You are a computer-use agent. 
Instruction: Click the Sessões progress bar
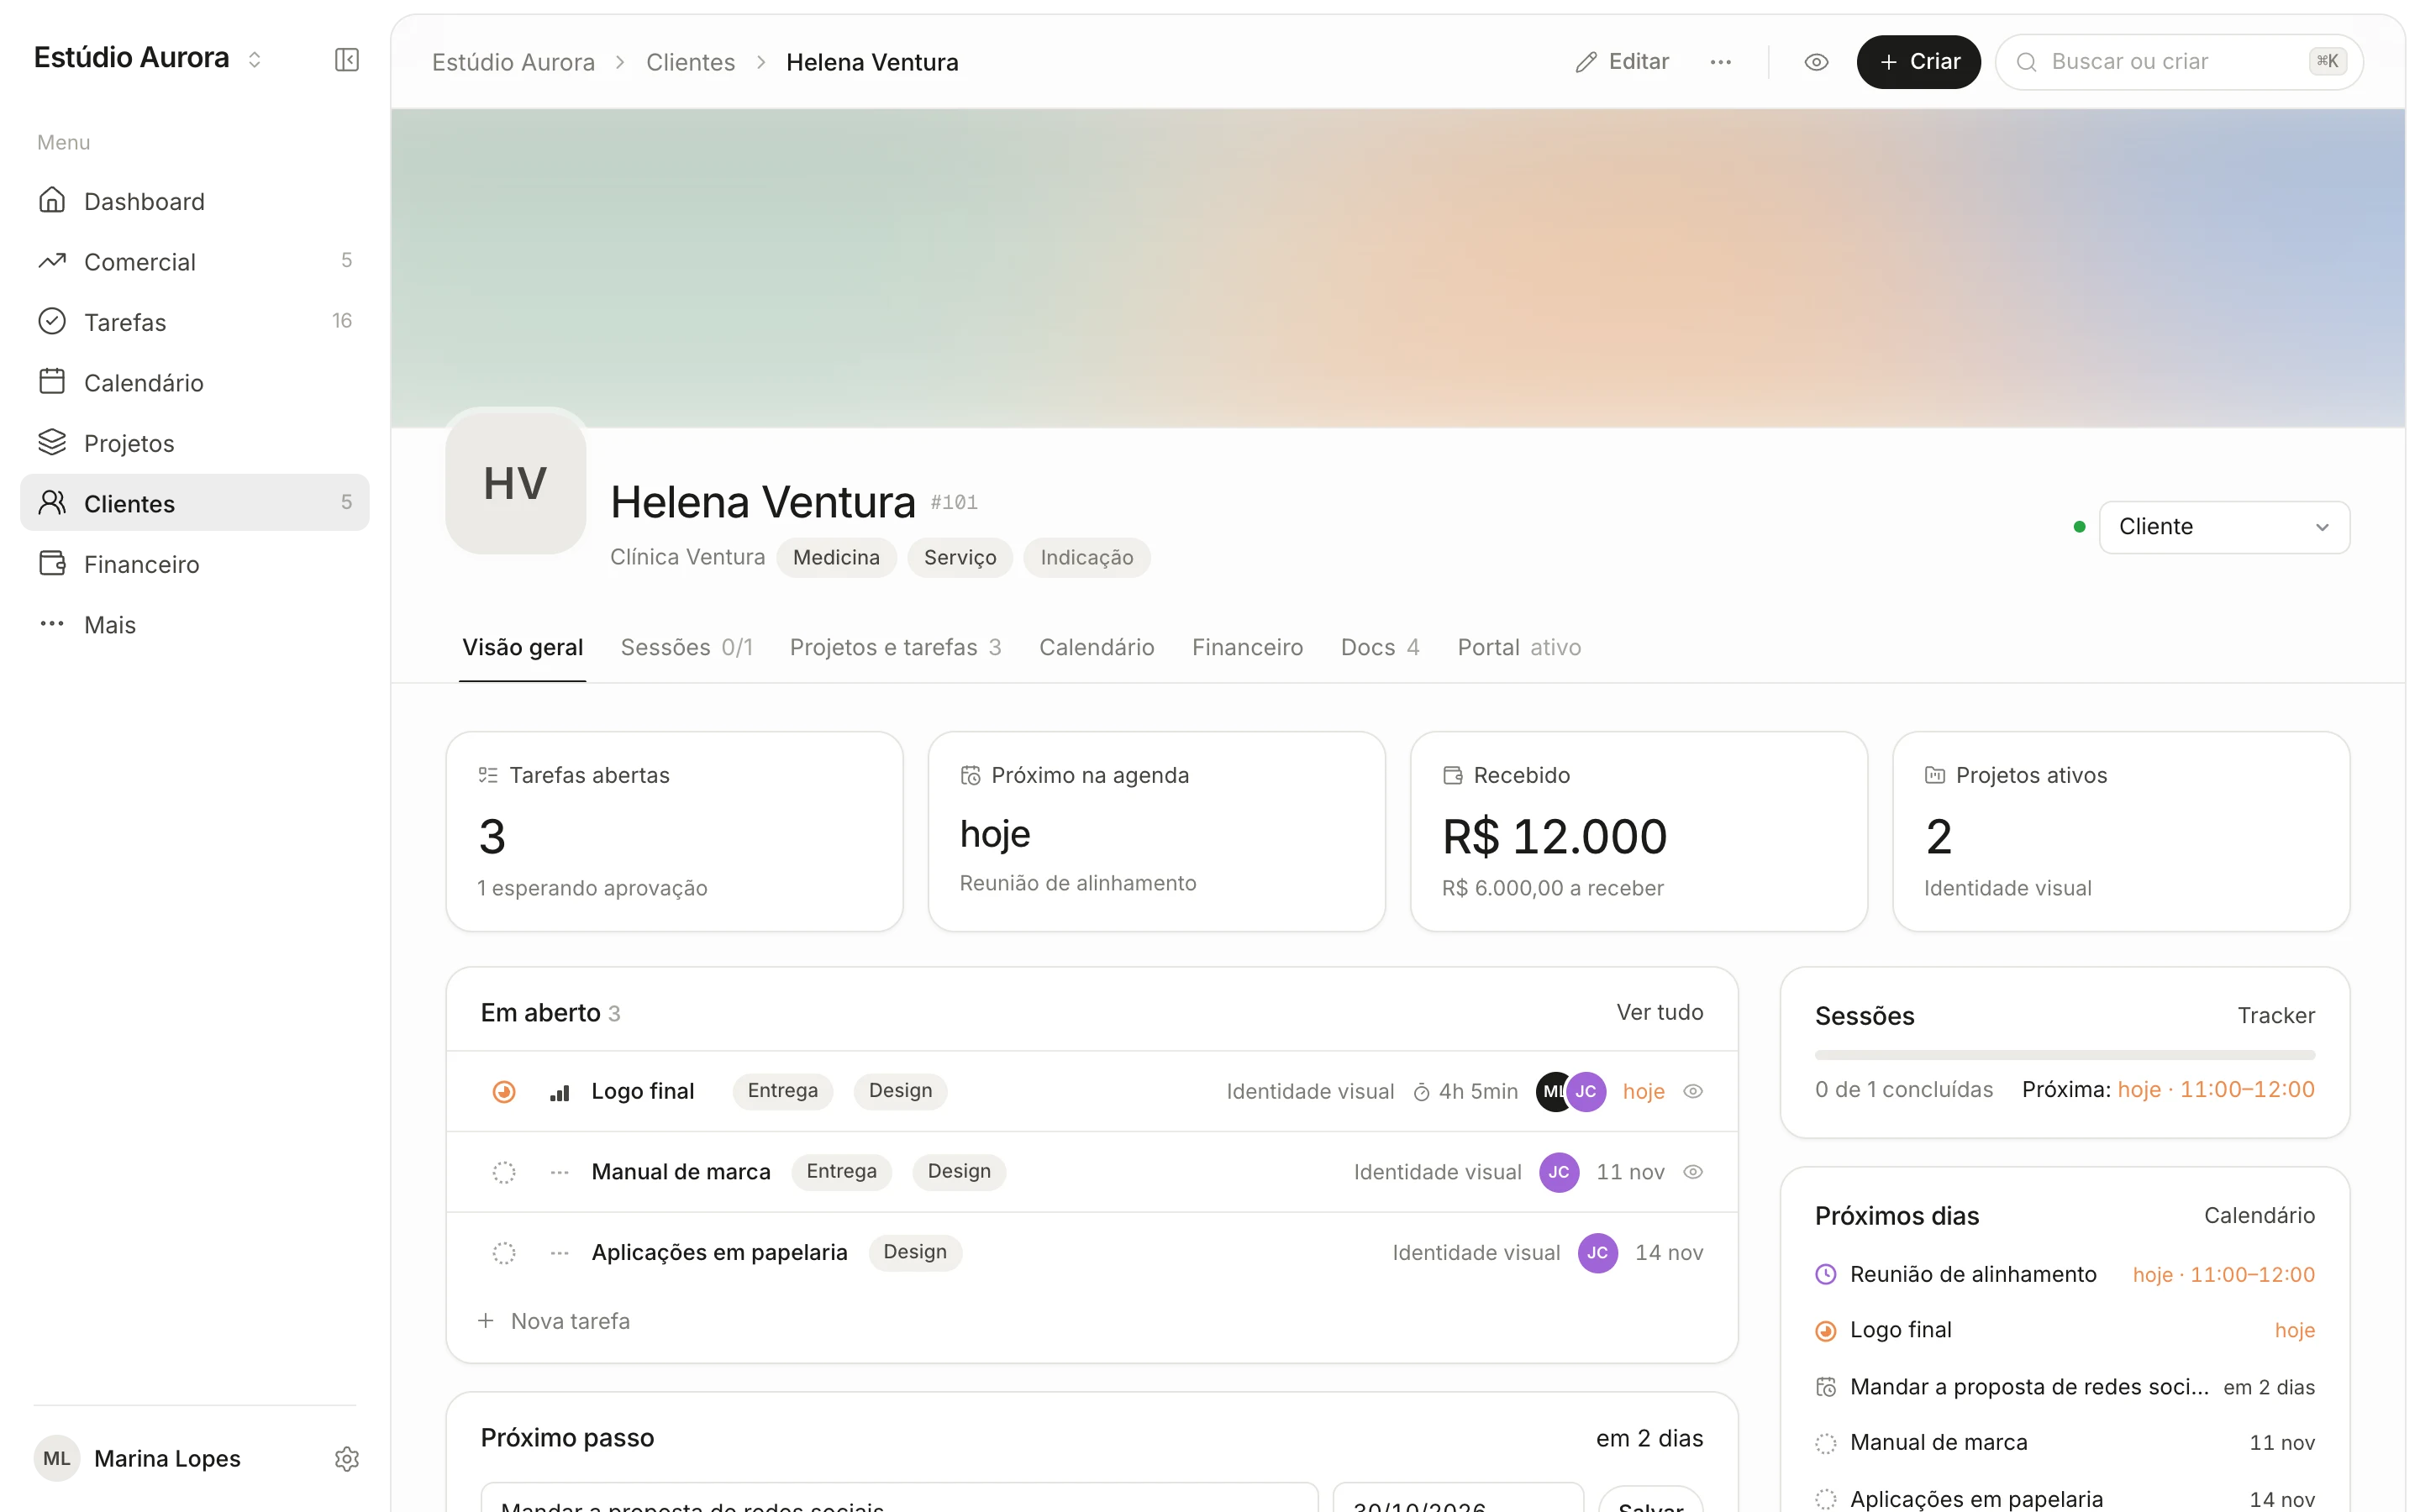click(x=2064, y=1055)
